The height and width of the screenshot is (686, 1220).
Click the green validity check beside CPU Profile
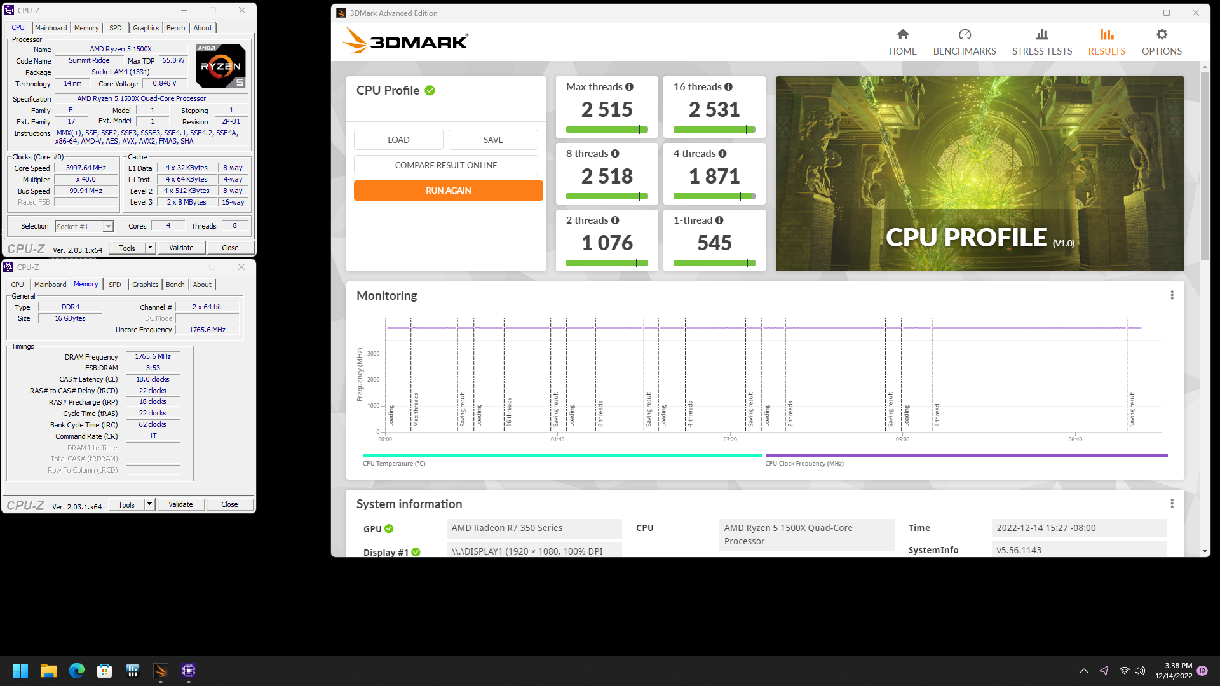coord(430,91)
